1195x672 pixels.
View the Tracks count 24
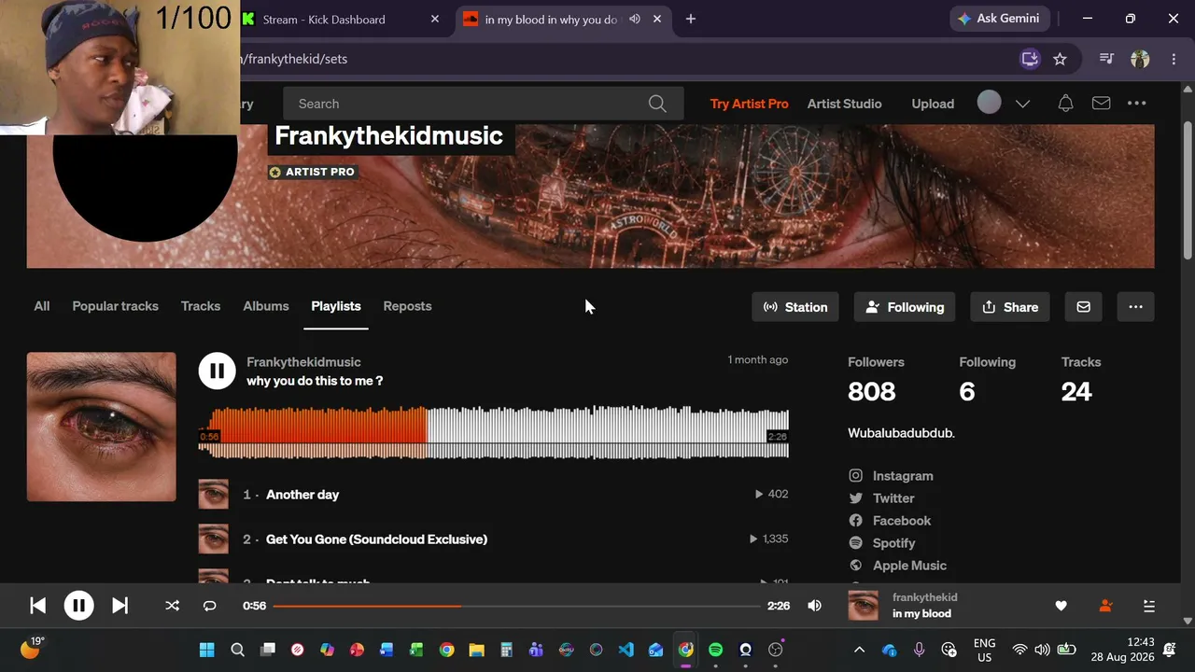(x=1076, y=392)
